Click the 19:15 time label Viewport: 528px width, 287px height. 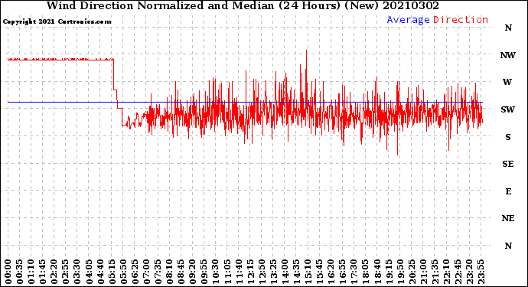point(389,272)
